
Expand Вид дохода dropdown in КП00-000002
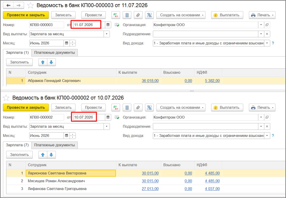point(267,136)
